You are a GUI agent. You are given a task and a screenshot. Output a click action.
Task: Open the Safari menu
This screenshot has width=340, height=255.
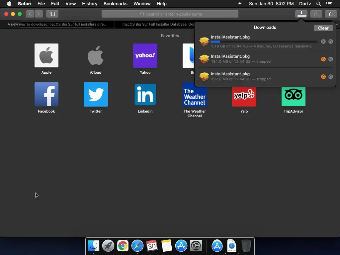[x=25, y=4]
